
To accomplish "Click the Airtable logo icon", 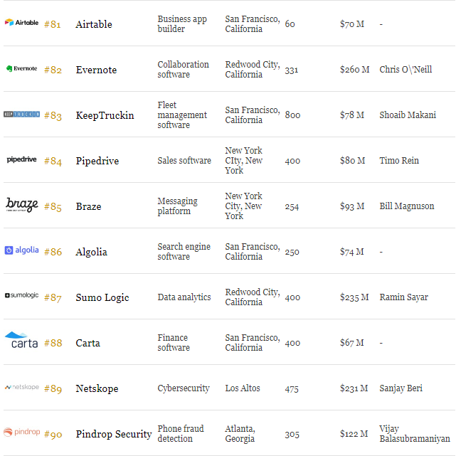I will click(21, 22).
